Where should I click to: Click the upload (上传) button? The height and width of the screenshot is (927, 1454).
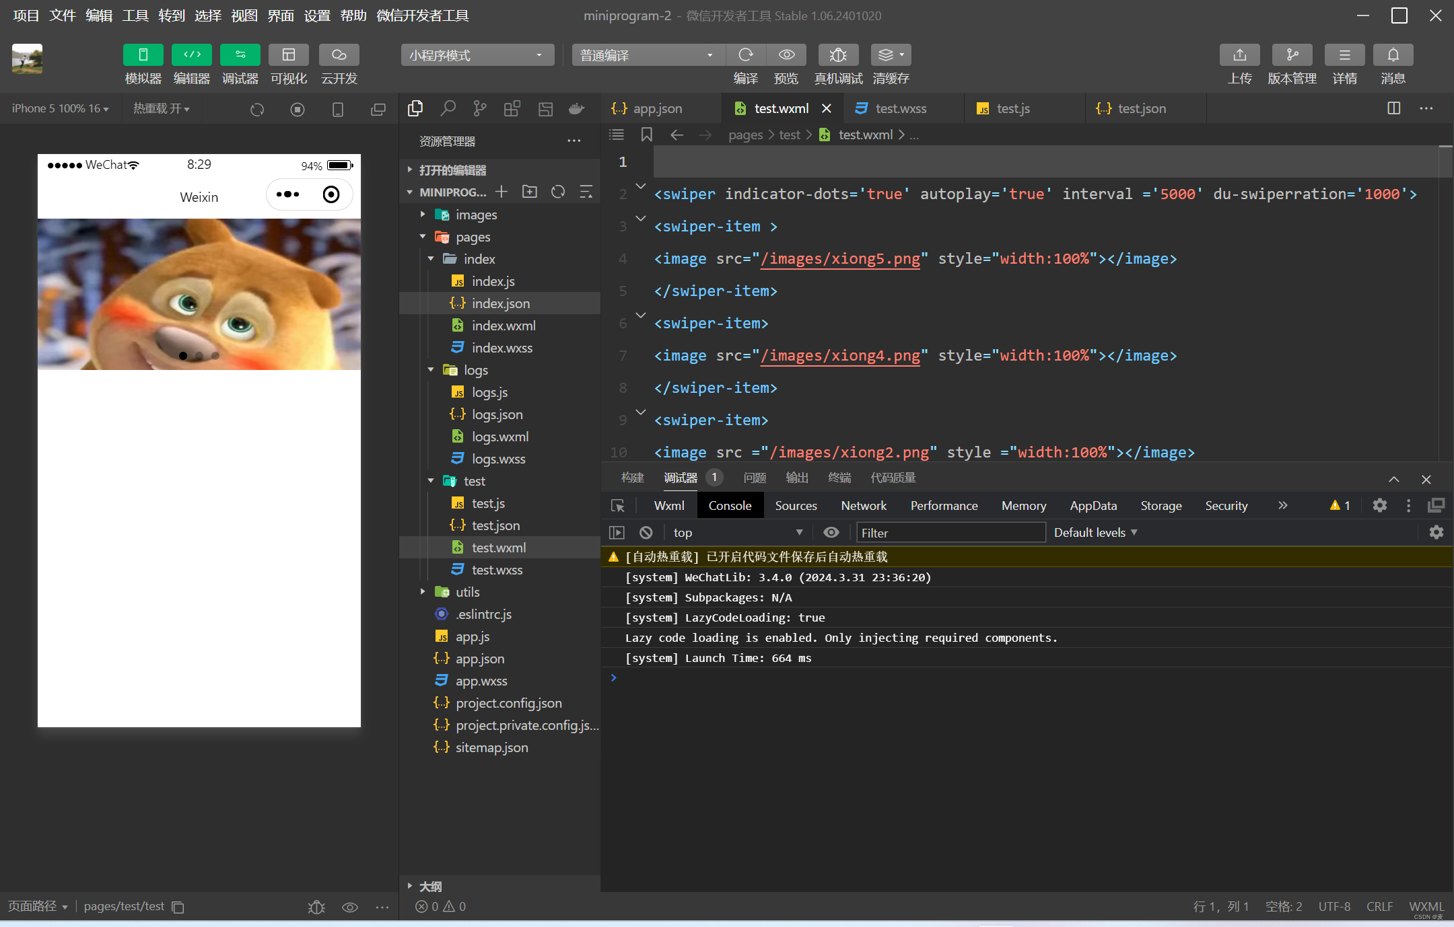coord(1239,54)
